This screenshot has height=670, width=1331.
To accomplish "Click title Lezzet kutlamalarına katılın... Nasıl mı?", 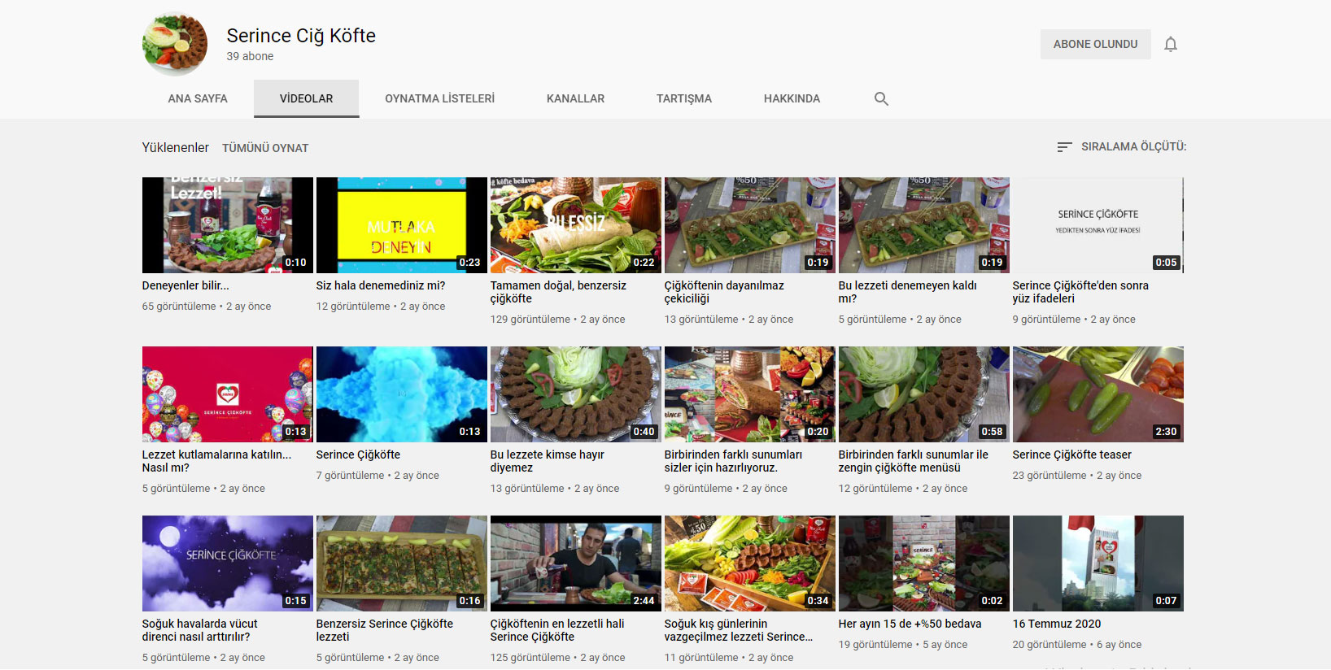I will click(x=216, y=461).
